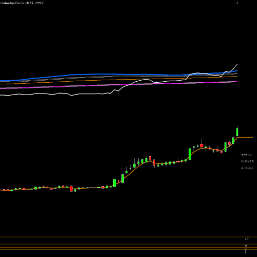The width and height of the screenshot is (257, 257).
Task: Click the 172.32 price label
Action: 246,155
